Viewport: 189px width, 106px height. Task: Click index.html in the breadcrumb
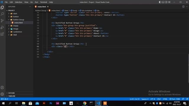(x=56, y=11)
